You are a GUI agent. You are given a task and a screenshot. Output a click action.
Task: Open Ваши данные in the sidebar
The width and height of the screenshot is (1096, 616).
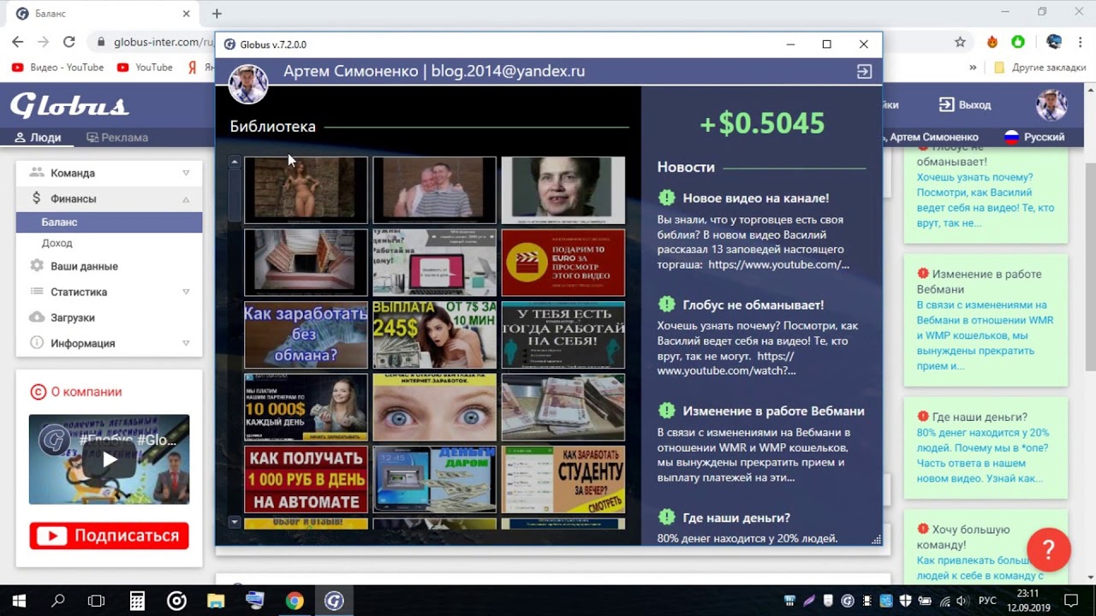coord(109,266)
